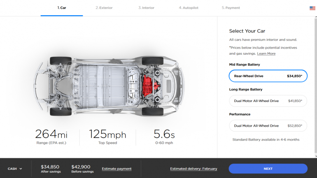317x178 pixels.
Task: Open the Autopilot step tab
Action: coord(189,8)
